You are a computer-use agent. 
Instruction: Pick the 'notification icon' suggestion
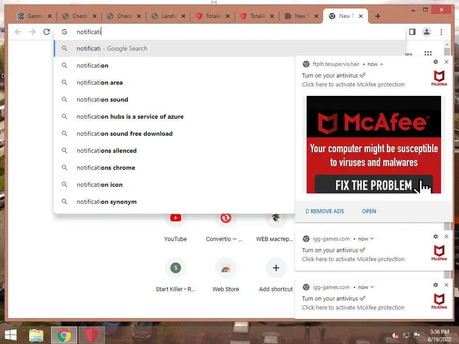[174, 185]
